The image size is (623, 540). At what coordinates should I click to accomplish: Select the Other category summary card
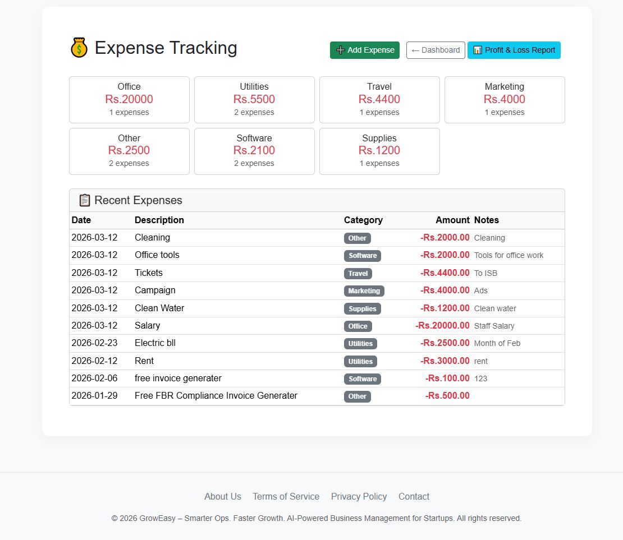point(129,151)
